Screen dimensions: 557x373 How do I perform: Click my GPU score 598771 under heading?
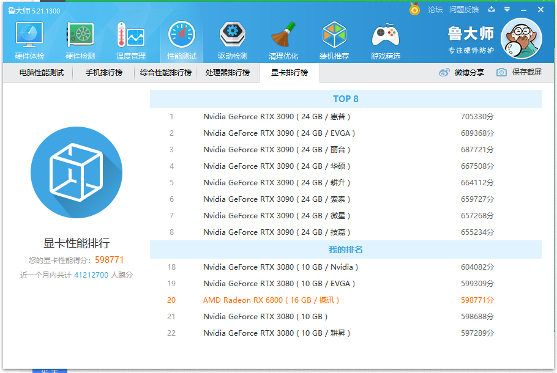109,260
